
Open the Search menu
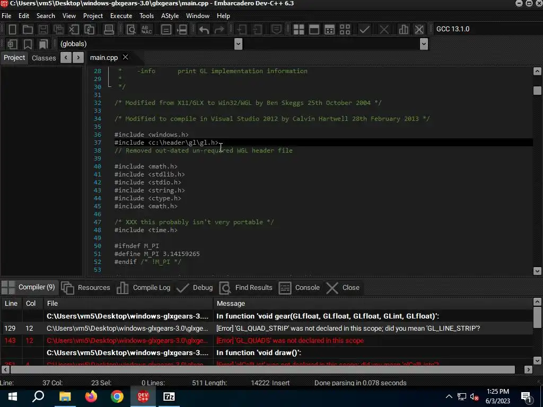pos(46,16)
